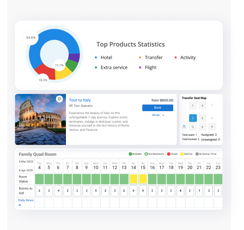Click the from $600.00 price text
Image resolution: width=244 pixels, height=230 pixels.
(x=162, y=101)
